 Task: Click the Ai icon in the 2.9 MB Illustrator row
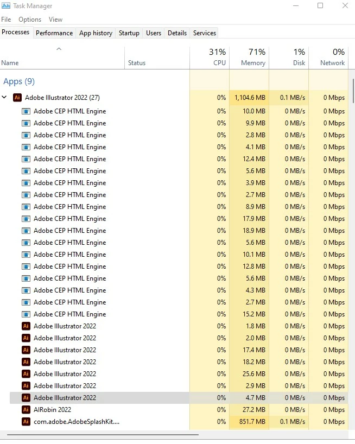click(x=26, y=386)
